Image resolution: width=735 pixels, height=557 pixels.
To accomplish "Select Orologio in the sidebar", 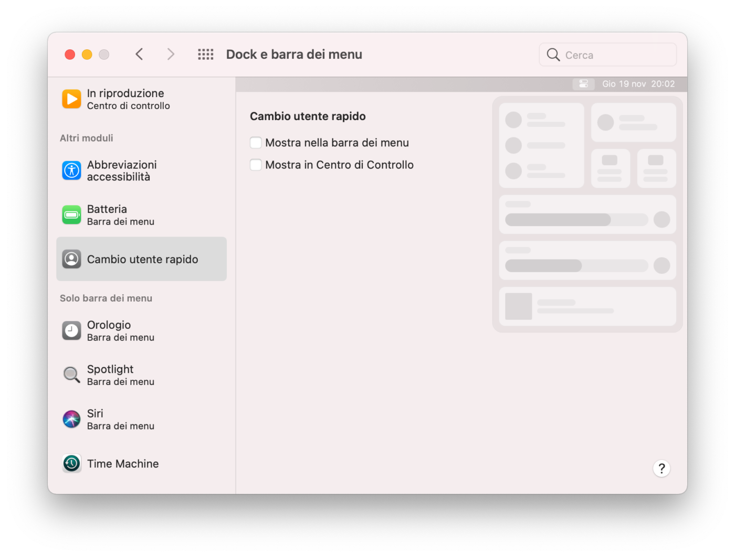I will 141,330.
